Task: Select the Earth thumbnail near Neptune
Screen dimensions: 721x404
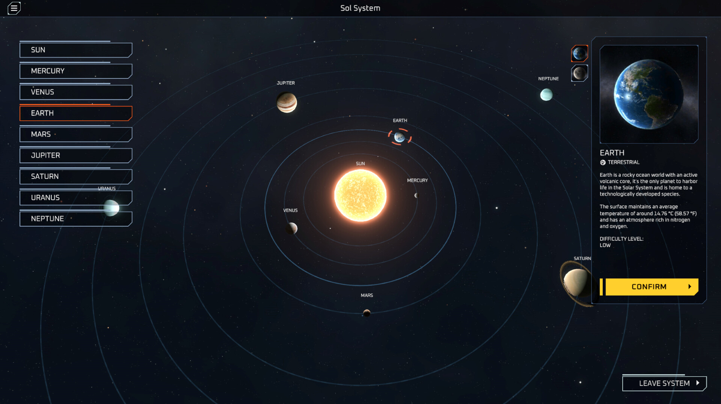Action: (579, 53)
